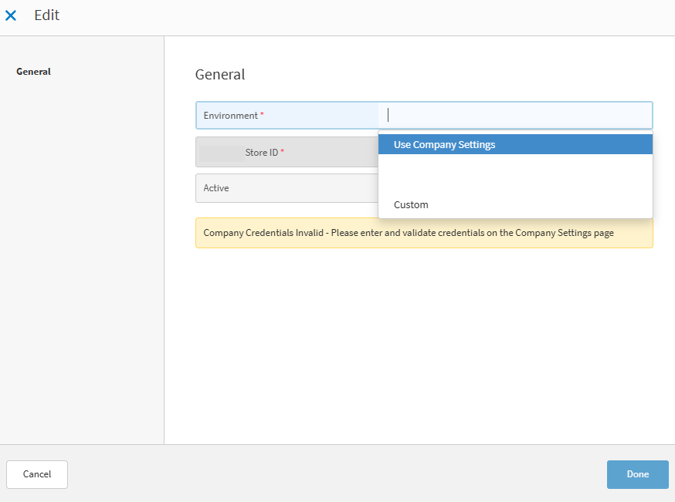Select the blank middle option in the dropdown
The width and height of the screenshot is (675, 502).
pos(514,174)
